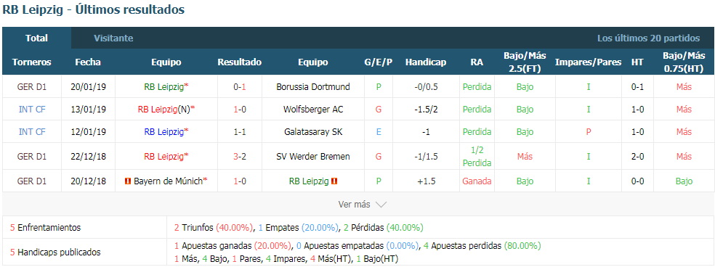
Task: Open Los últimos 20 partidos selector
Action: (x=648, y=38)
